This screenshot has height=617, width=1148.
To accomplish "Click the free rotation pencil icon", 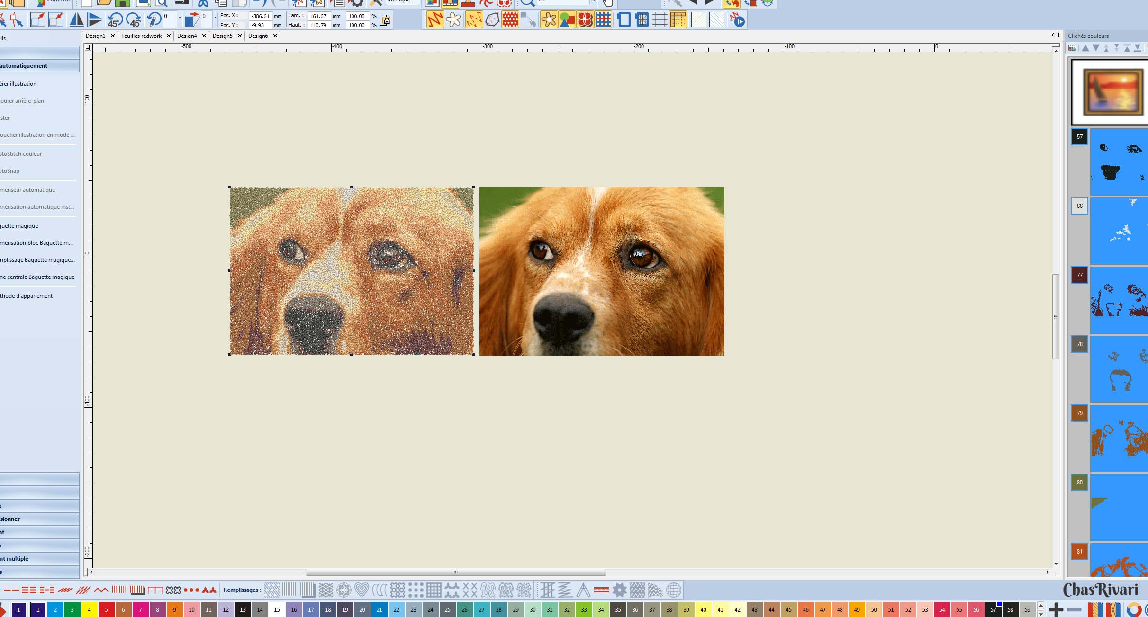I will pos(154,20).
